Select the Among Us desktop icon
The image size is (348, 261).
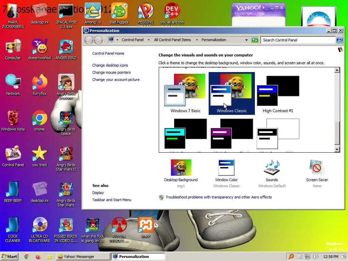pyautogui.click(x=92, y=14)
